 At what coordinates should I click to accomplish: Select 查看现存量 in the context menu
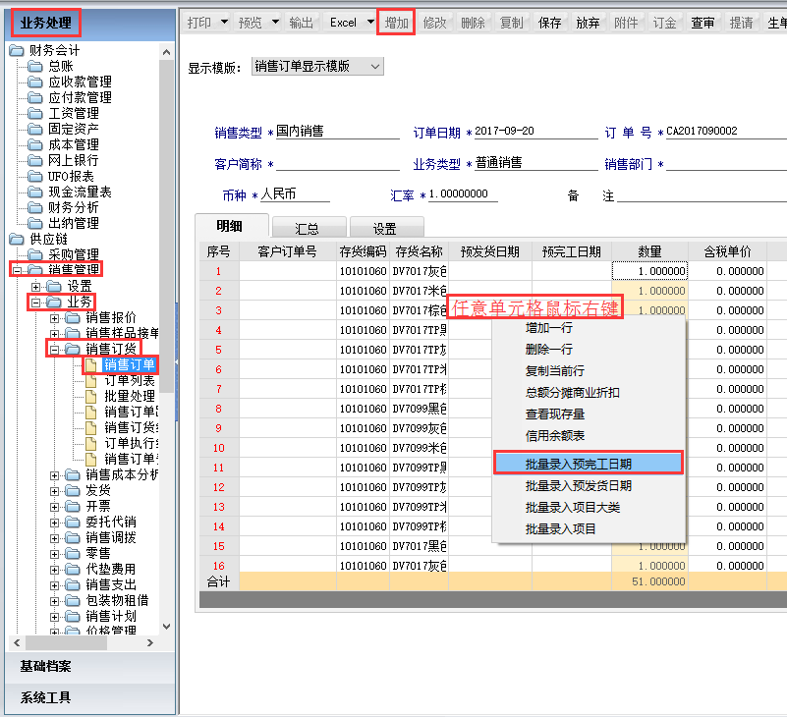tap(555, 414)
